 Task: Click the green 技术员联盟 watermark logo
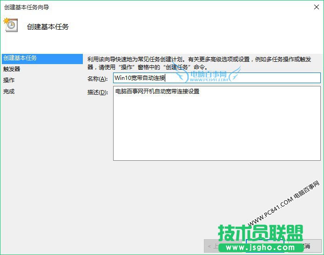coord(261,233)
